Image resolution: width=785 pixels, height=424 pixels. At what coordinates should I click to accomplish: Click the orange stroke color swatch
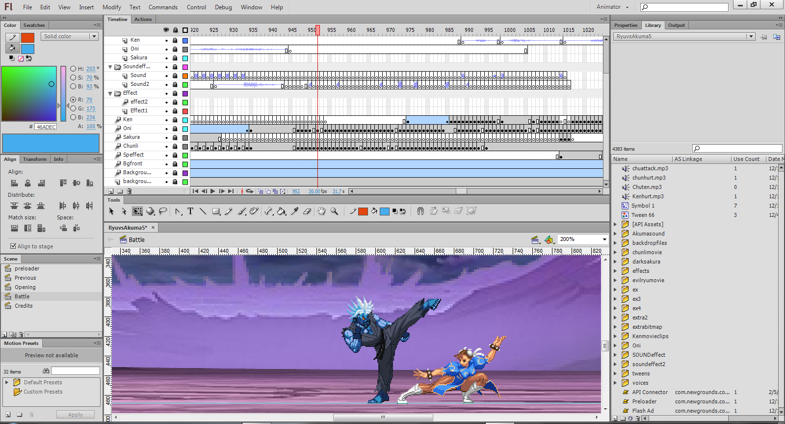pyautogui.click(x=27, y=37)
